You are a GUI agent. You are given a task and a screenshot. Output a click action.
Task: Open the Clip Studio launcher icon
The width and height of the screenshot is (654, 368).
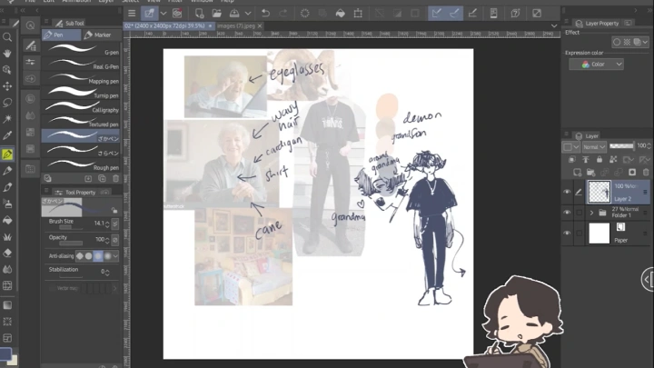(177, 14)
